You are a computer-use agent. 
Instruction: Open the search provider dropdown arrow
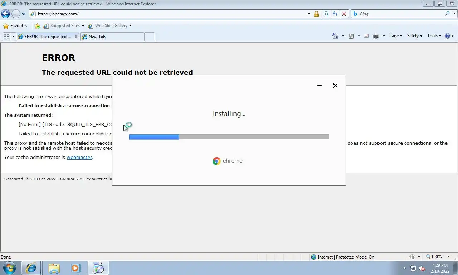(454, 14)
